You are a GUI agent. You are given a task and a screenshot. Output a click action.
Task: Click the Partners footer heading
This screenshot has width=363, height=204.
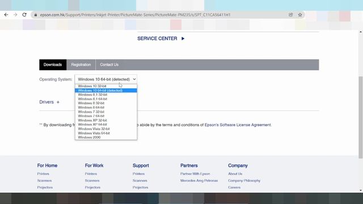(189, 165)
